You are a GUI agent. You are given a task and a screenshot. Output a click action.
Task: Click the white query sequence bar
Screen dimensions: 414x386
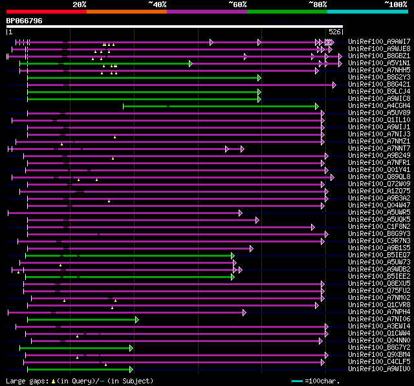click(175, 27)
